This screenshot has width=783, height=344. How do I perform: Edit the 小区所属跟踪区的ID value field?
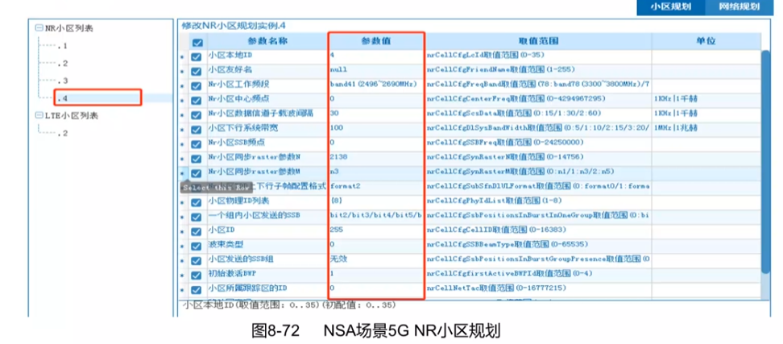pos(376,288)
